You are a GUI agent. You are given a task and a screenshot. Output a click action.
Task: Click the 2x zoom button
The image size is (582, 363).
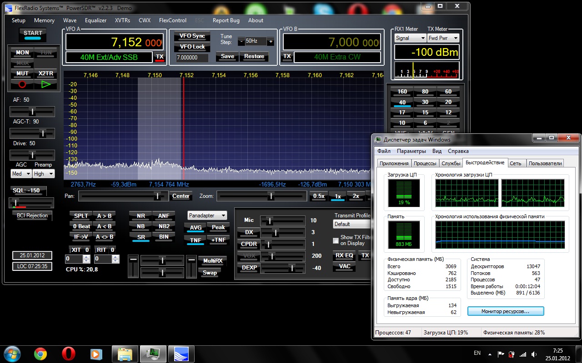(356, 196)
